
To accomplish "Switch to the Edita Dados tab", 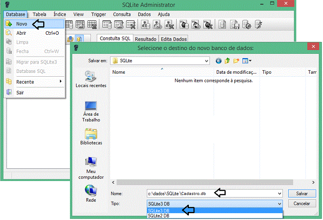I will (x=174, y=39).
